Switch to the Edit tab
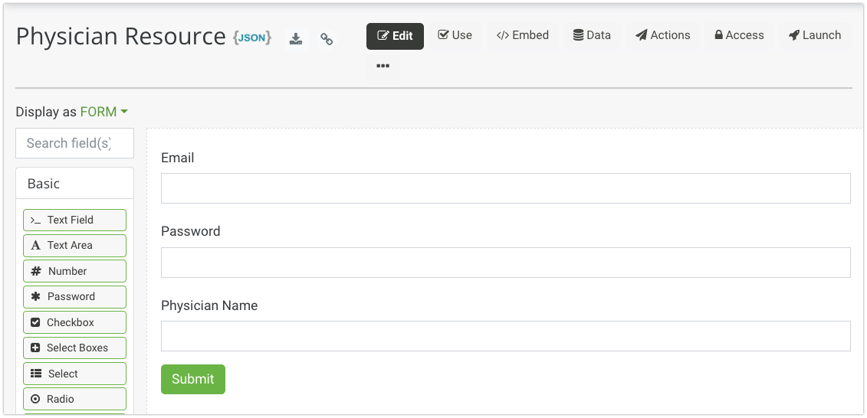 pyautogui.click(x=395, y=36)
